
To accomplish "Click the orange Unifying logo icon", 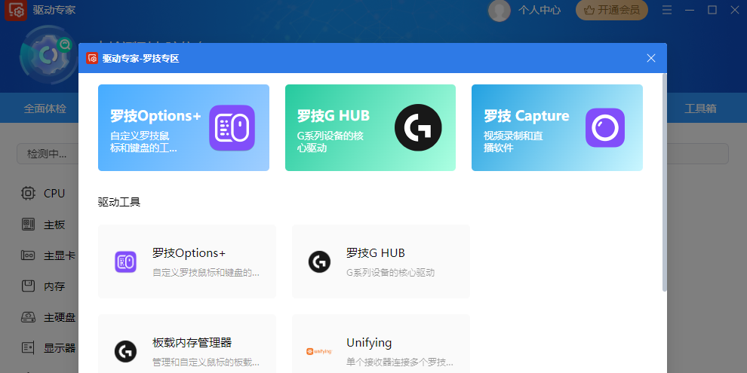I will tap(319, 352).
